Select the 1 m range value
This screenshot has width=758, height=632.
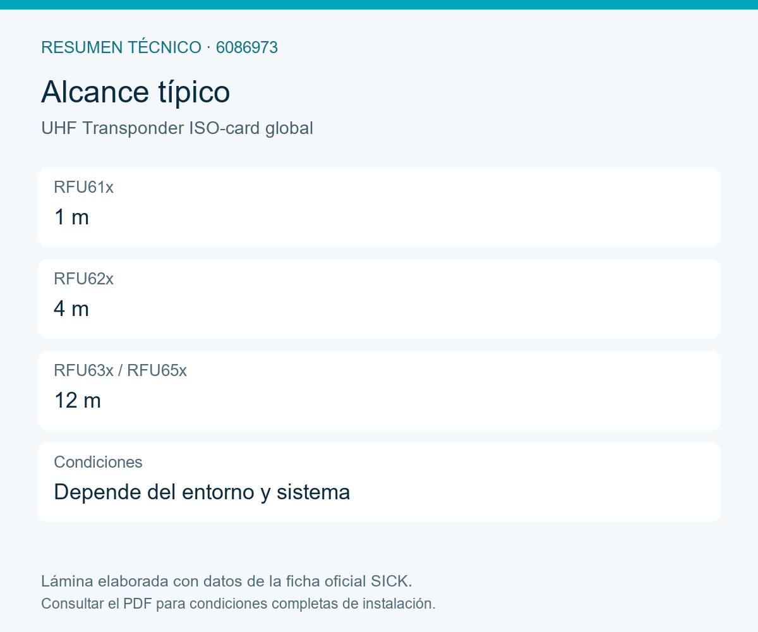click(71, 217)
